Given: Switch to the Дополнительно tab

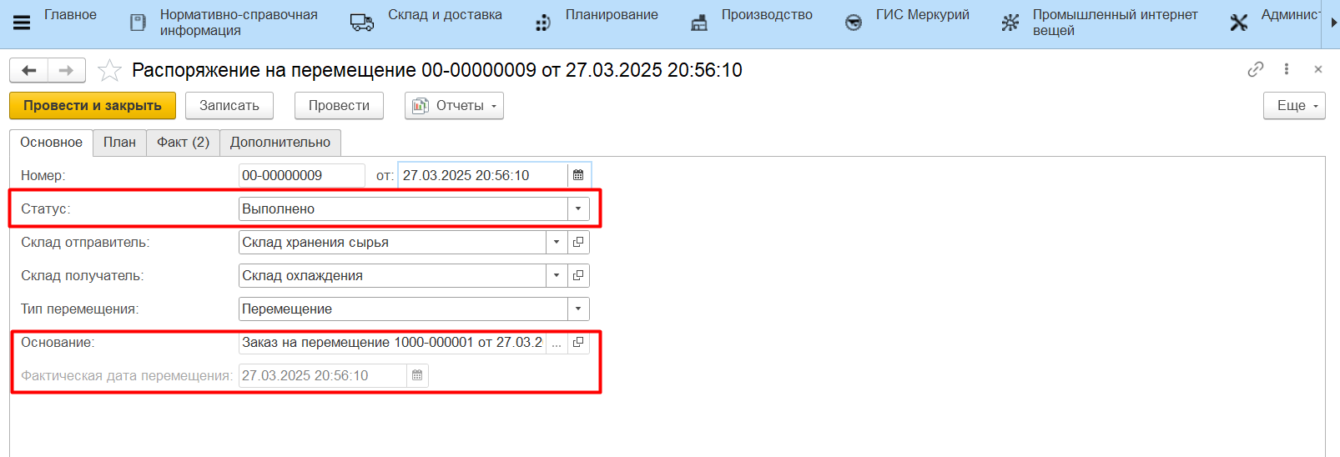Looking at the screenshot, I should pyautogui.click(x=280, y=142).
